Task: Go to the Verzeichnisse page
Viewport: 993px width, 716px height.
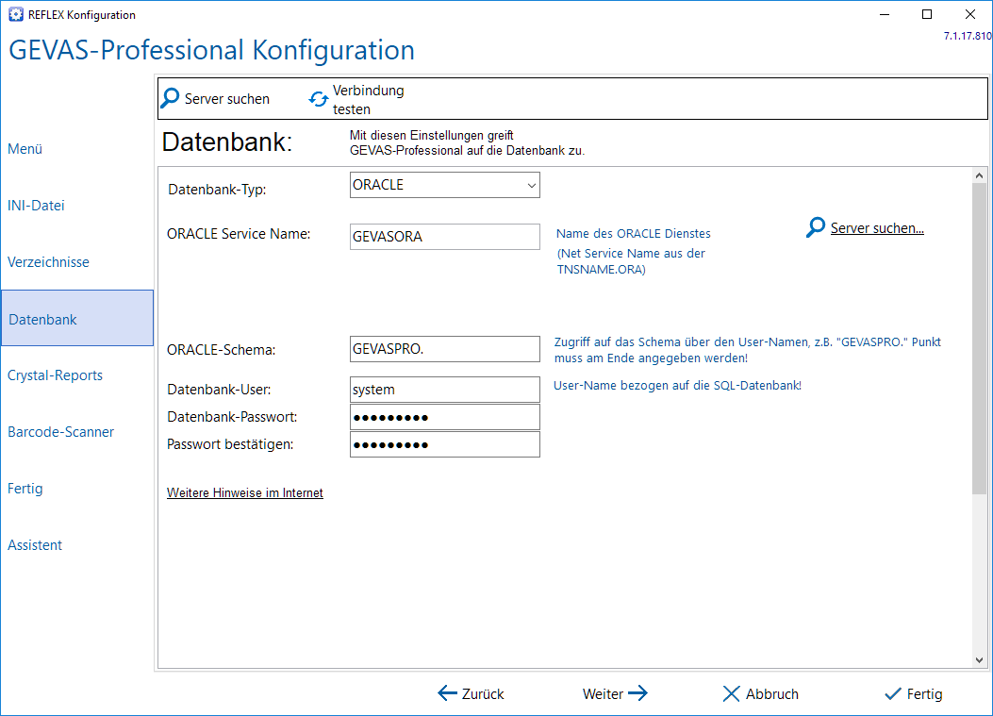Action: (x=48, y=261)
